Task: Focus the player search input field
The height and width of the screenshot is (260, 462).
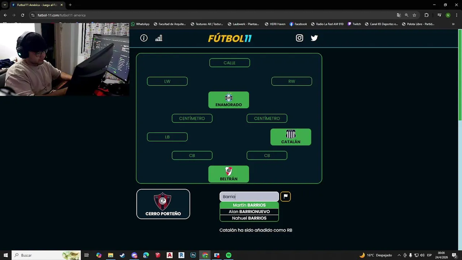Action: 249,196
